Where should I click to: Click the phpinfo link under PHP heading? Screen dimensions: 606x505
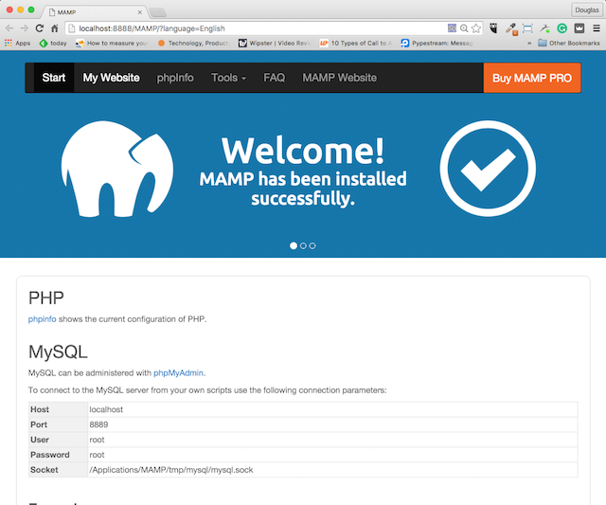point(42,318)
